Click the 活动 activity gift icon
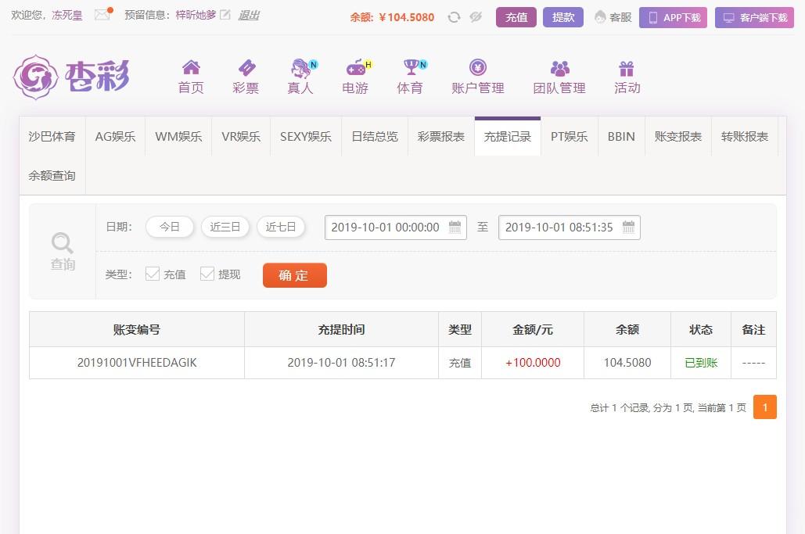This screenshot has height=534, width=805. click(626, 66)
